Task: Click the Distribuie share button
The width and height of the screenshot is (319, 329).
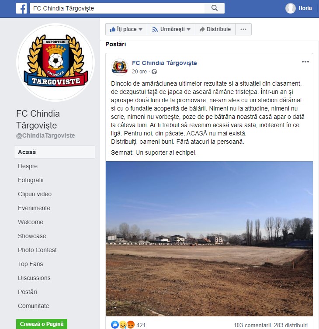Action: pos(215,29)
